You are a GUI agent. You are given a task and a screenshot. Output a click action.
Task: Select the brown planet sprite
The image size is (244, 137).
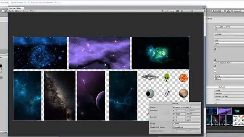click(183, 93)
